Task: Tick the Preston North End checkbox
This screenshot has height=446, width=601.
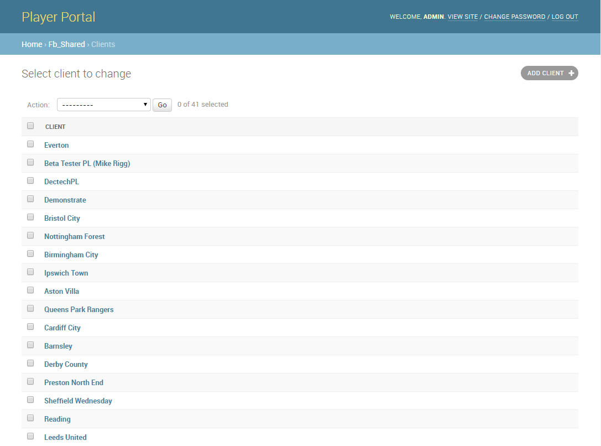Action: pyautogui.click(x=30, y=382)
